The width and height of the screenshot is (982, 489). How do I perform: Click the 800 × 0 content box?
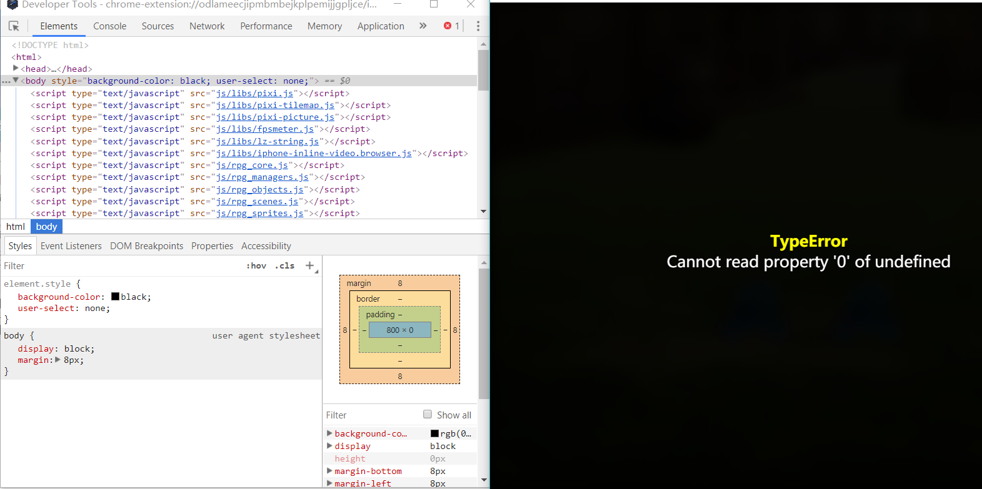click(x=400, y=330)
